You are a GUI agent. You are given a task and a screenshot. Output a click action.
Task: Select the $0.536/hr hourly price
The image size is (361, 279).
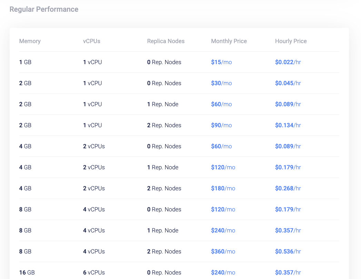[x=288, y=251]
